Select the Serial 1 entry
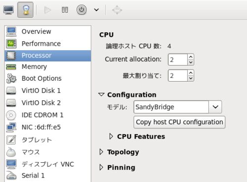The image size is (247, 182). click(x=48, y=176)
